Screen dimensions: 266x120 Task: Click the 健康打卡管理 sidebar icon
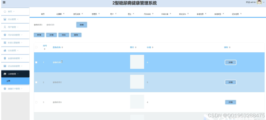tap(5, 89)
